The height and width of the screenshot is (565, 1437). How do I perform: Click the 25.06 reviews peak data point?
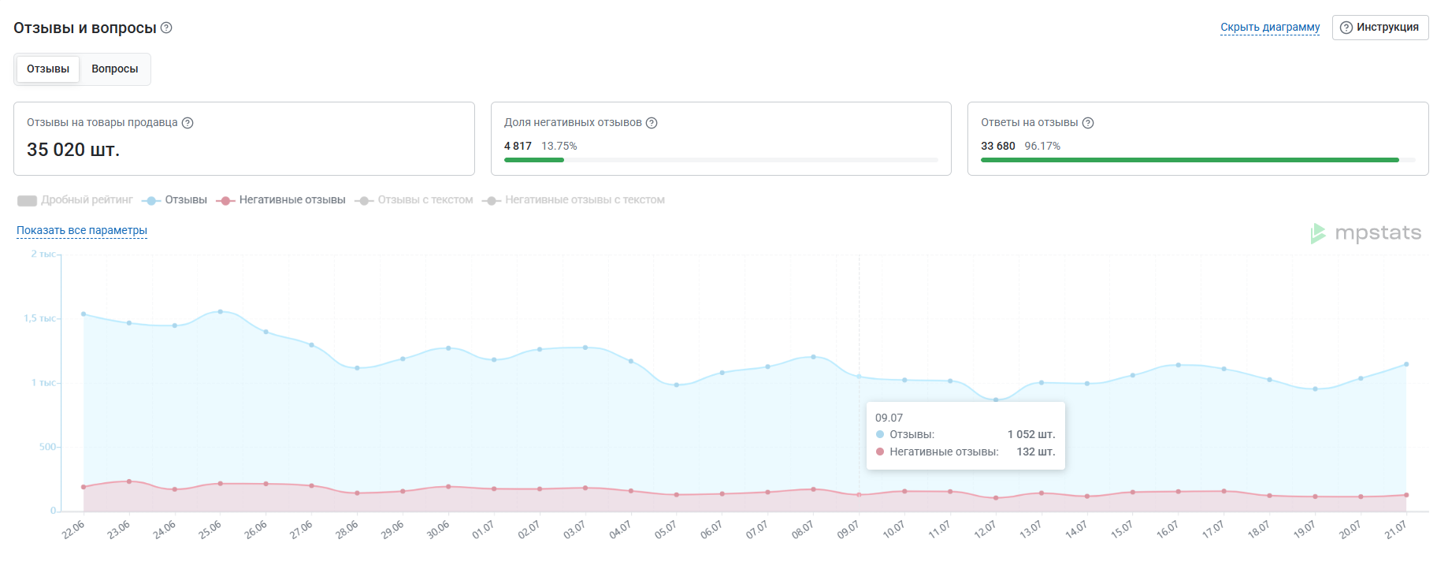(220, 312)
